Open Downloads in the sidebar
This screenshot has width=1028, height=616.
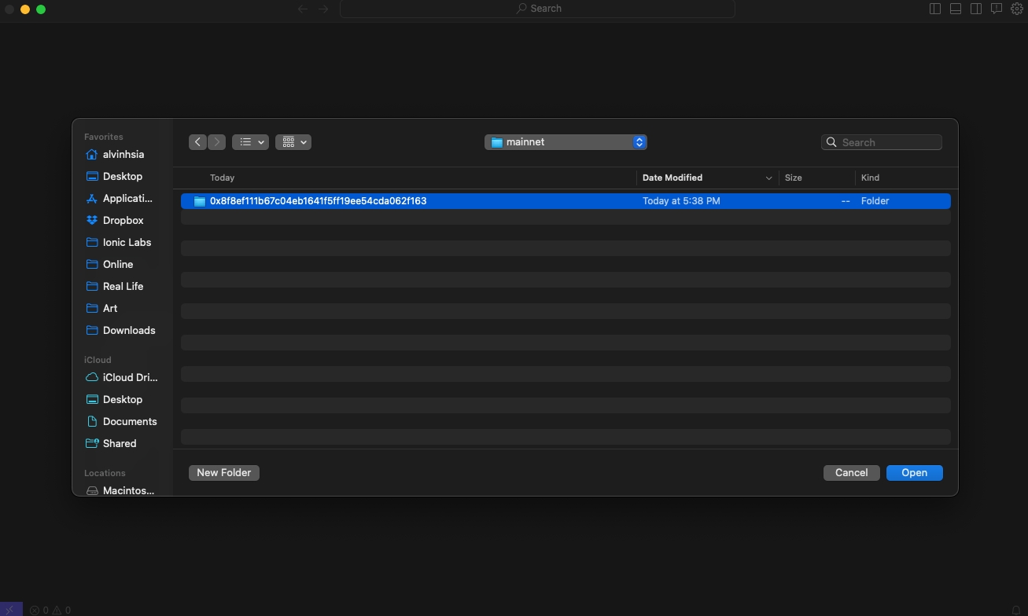(x=123, y=330)
